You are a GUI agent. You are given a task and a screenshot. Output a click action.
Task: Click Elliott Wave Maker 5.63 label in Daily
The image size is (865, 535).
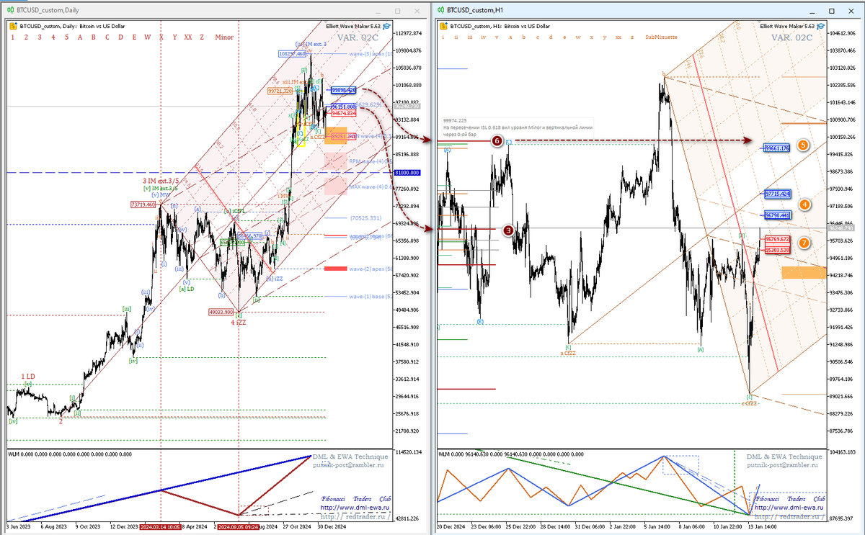pyautogui.click(x=354, y=25)
